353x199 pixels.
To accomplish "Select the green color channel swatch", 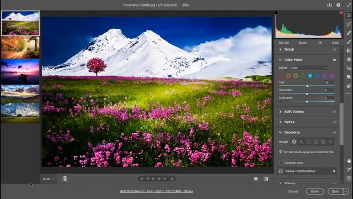I will tap(303, 76).
